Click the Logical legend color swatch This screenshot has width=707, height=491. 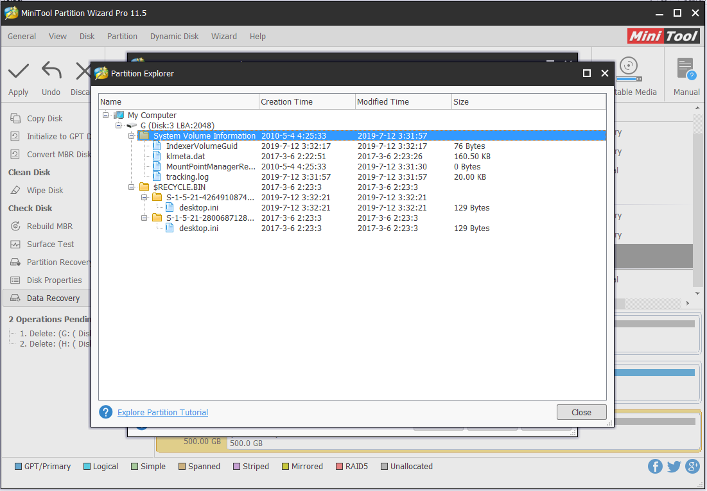pos(87,466)
